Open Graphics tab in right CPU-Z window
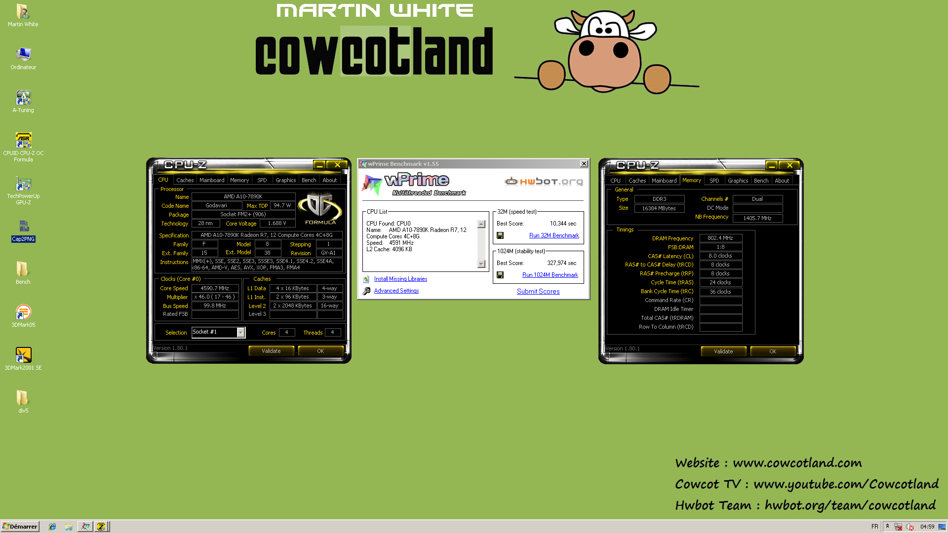Screen dimensions: 948x533 click(738, 181)
